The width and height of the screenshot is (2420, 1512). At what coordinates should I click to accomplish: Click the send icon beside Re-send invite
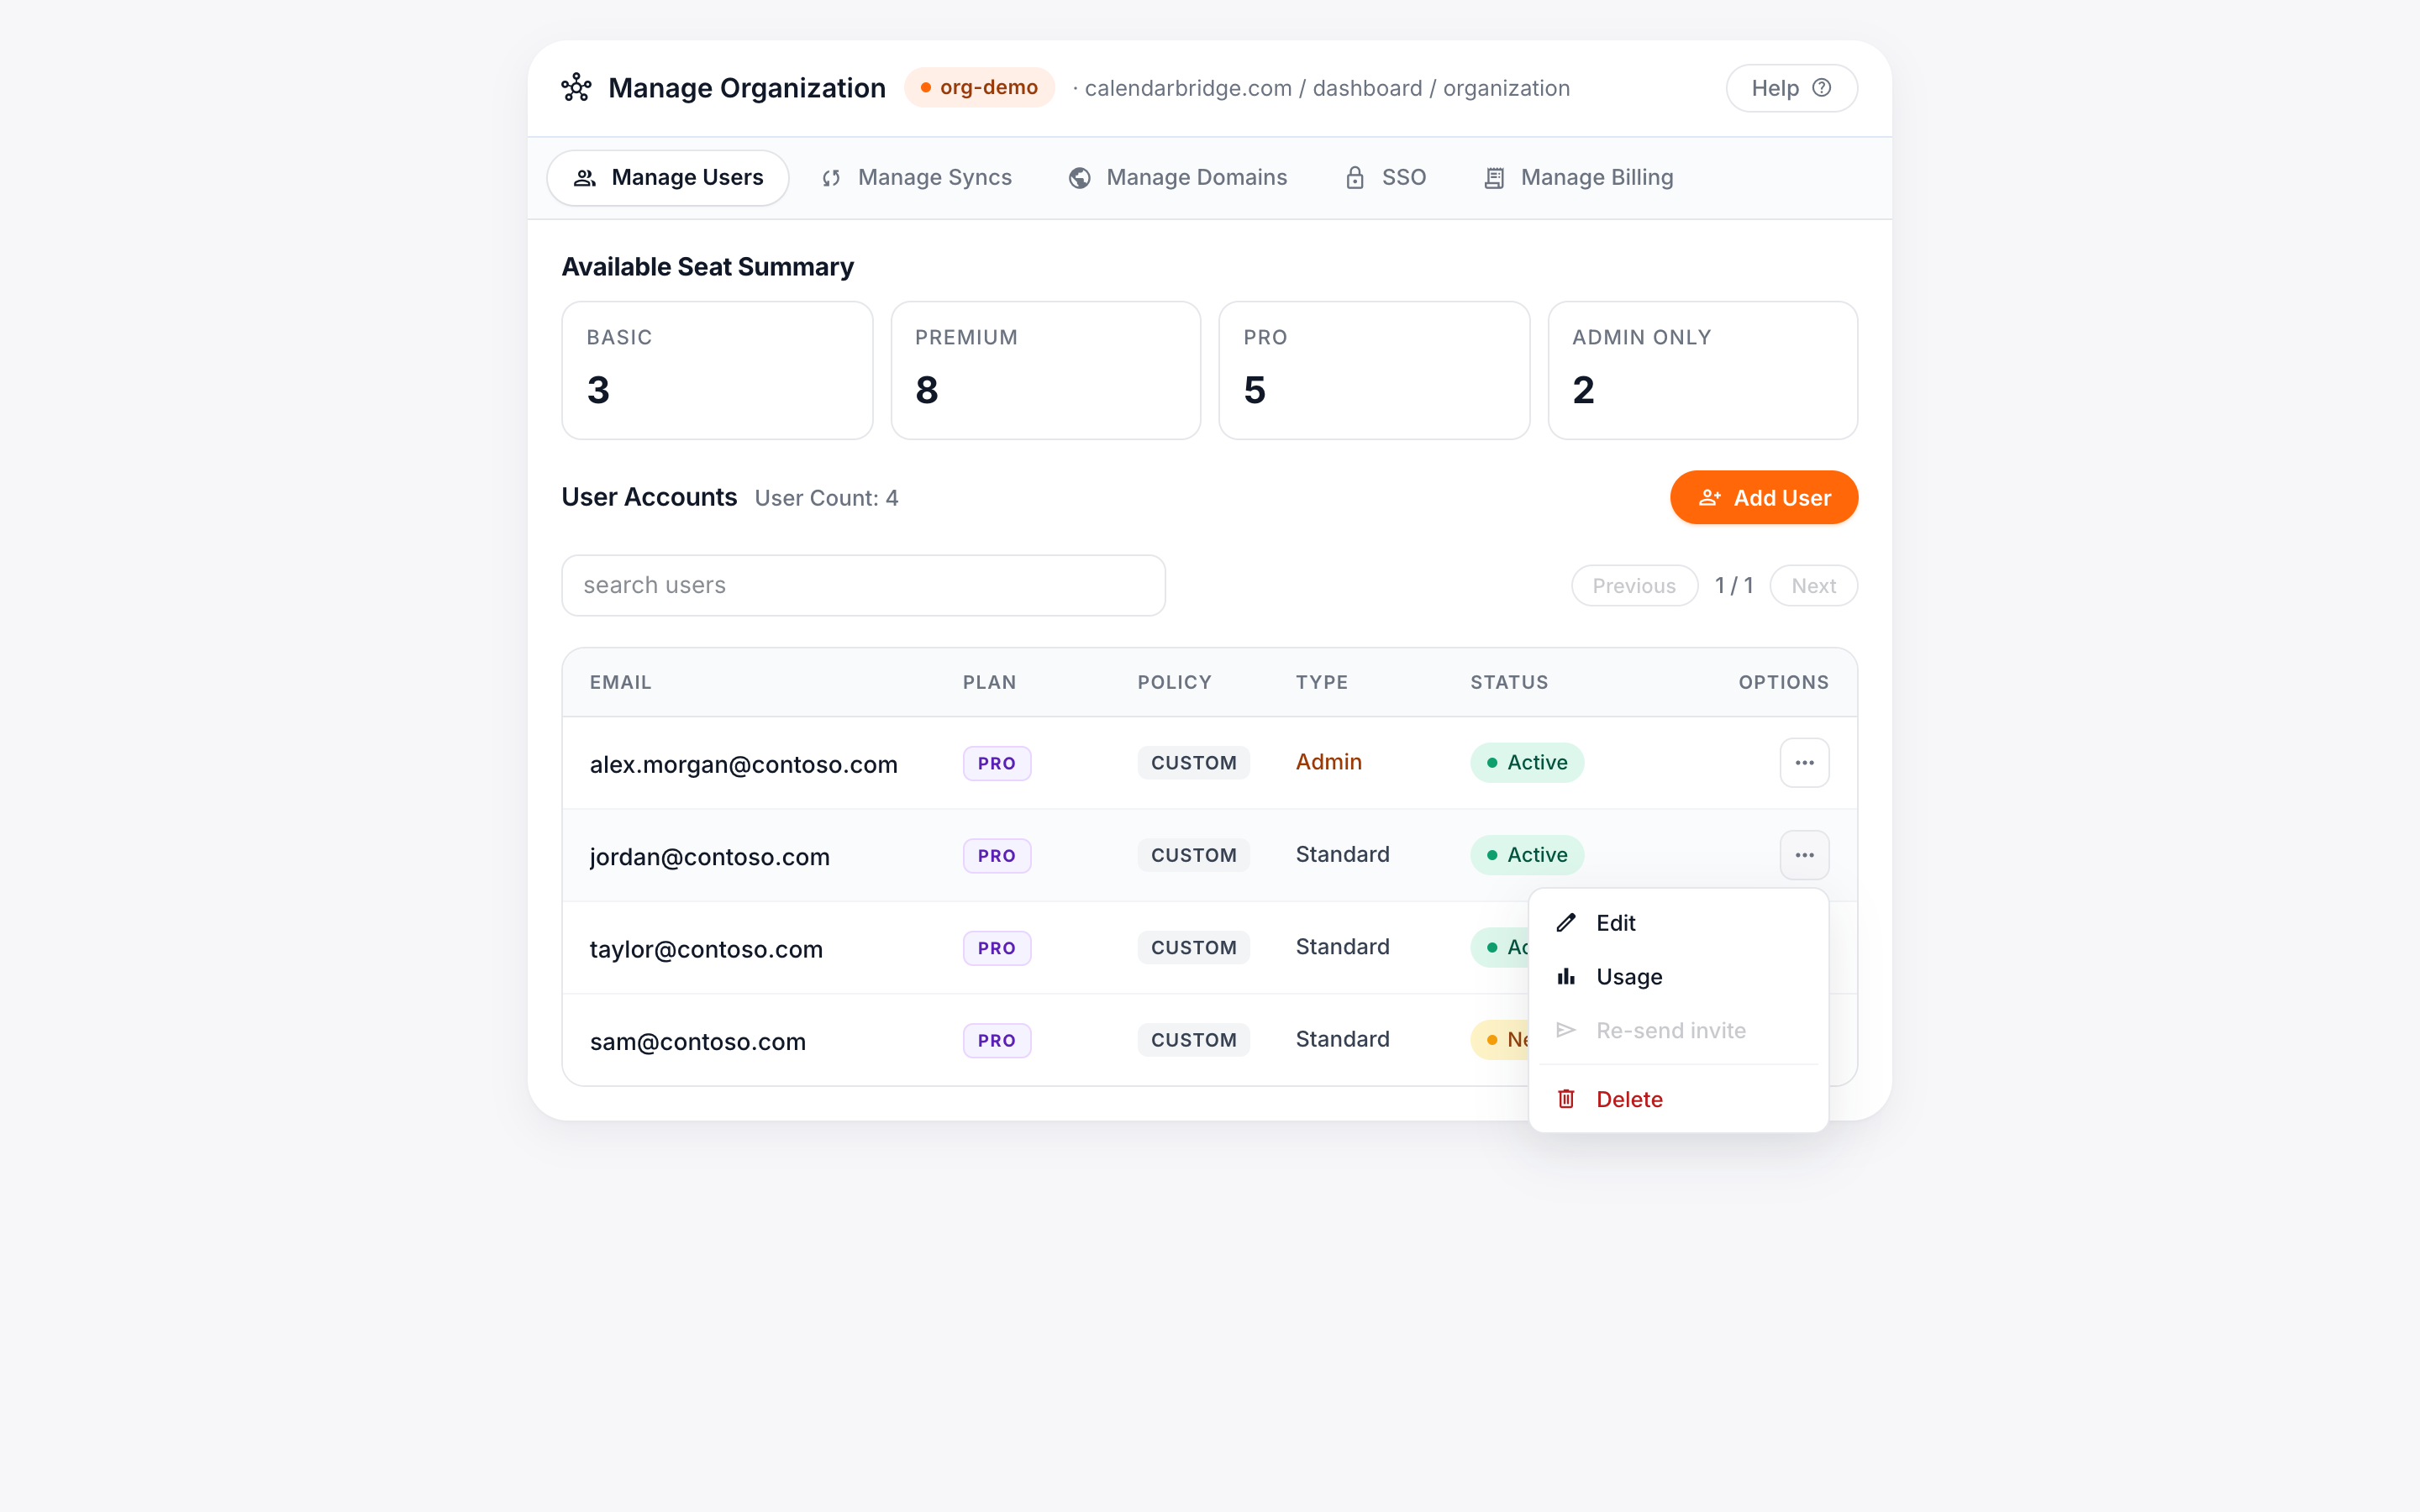(x=1566, y=1030)
